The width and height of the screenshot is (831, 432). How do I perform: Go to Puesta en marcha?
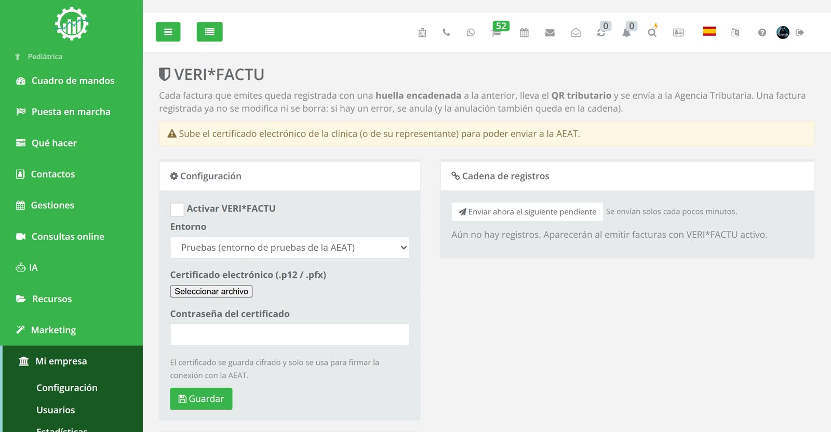coord(72,112)
